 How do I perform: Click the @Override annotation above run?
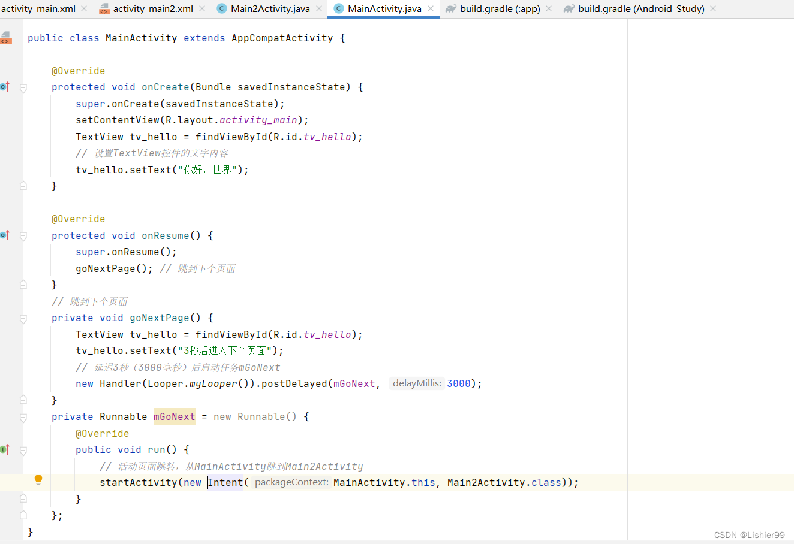coord(102,433)
